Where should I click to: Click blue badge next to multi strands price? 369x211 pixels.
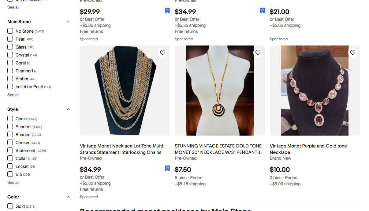(x=167, y=168)
